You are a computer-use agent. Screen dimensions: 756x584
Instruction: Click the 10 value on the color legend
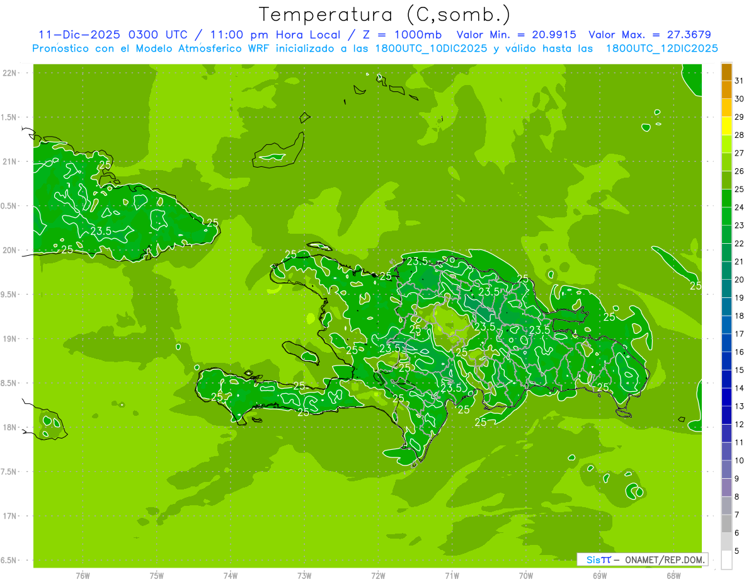tap(740, 461)
